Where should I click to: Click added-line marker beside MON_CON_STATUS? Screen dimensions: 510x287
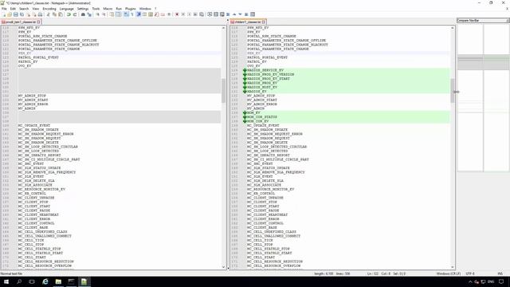coord(245,117)
